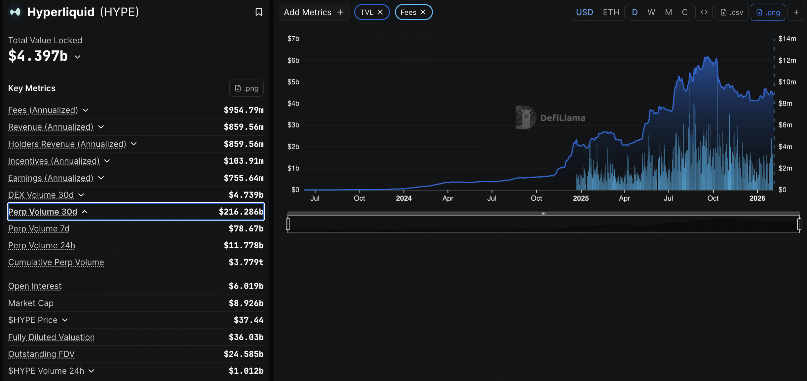Viewport: 807px width, 381px height.
Task: Open the embed code button
Action: coord(704,12)
